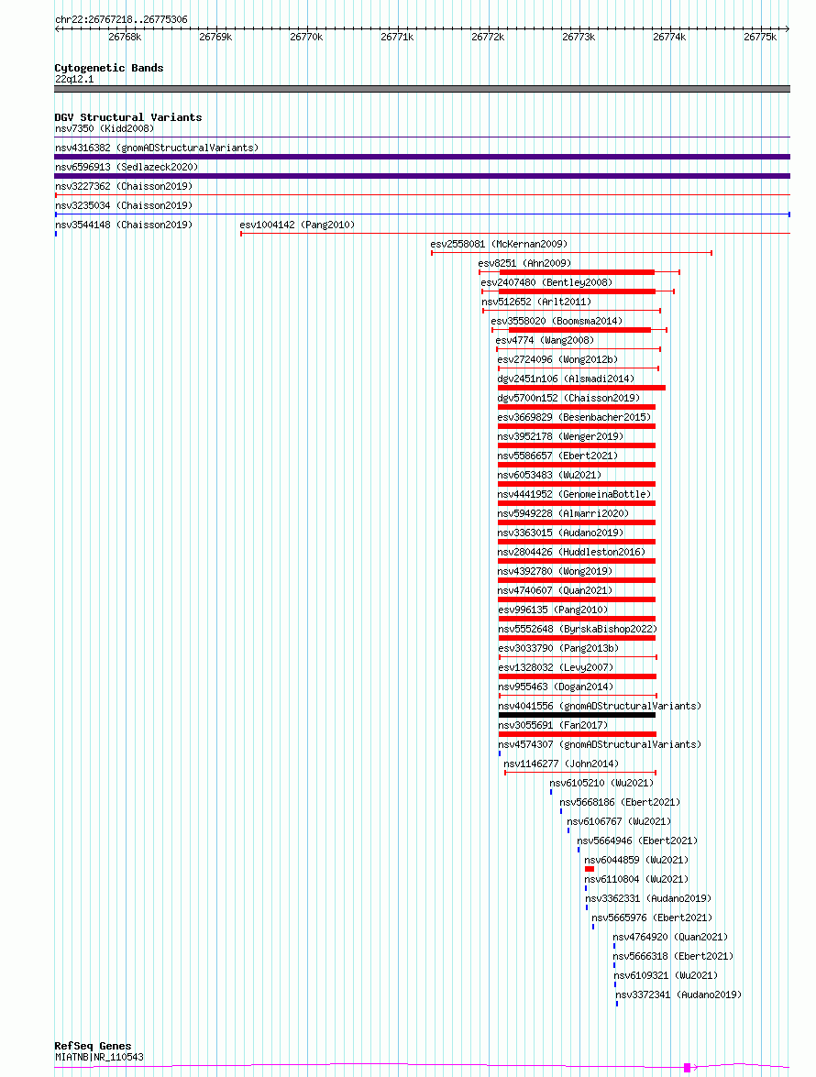Image resolution: width=816 pixels, height=1077 pixels.
Task: Click the RefSeq Genes track title
Action: pos(93,1046)
